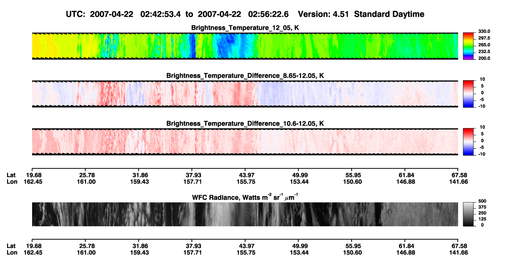Click the Version: 4.51 header text
The height and width of the screenshot is (261, 509).
(x=324, y=14)
